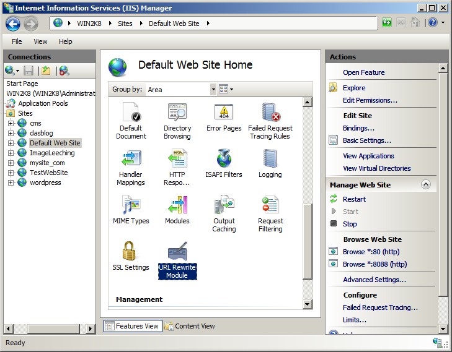The image size is (452, 352).
Task: Expand the wordpress site node
Action: click(11, 182)
